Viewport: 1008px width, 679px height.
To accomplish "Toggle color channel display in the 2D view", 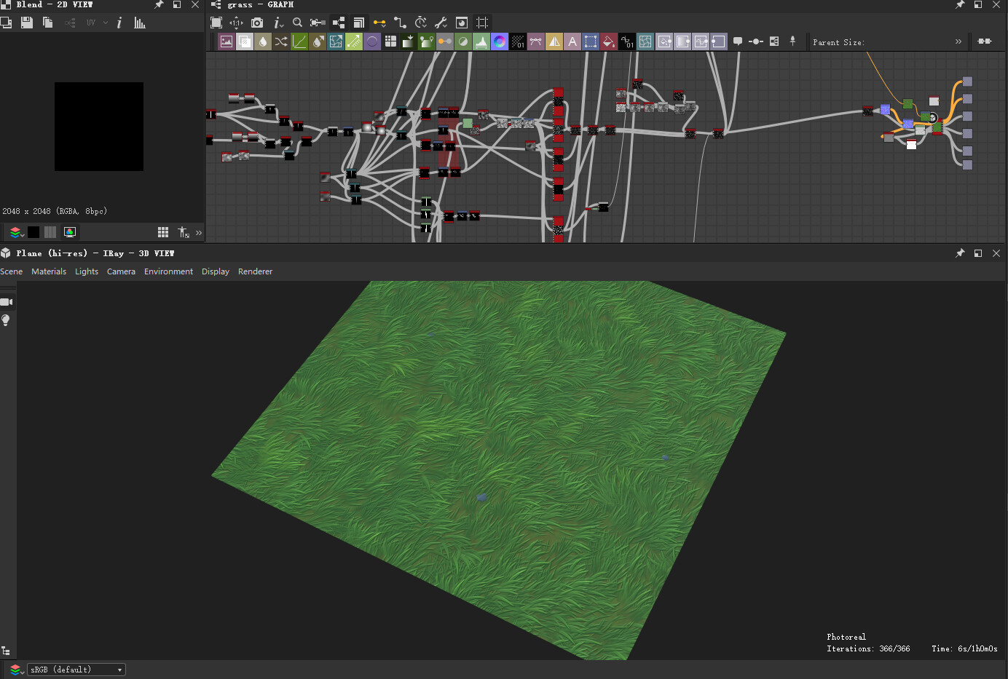I will point(69,232).
